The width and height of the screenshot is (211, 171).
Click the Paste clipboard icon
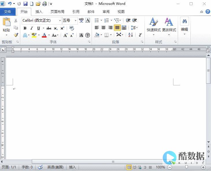6,22
